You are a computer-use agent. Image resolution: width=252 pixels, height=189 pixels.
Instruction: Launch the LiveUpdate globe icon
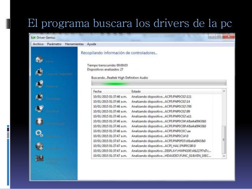(x=39, y=146)
